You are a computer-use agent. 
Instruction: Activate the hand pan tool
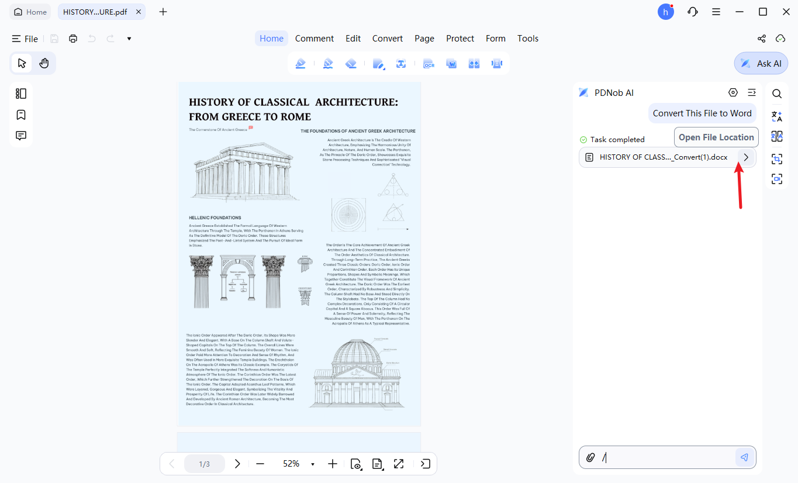[44, 63]
